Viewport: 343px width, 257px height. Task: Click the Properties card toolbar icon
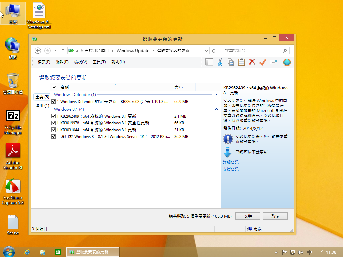[x=273, y=62]
